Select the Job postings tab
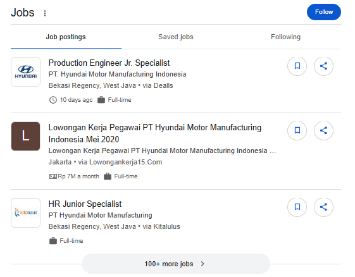This screenshot has width=355, height=277. pos(66,37)
